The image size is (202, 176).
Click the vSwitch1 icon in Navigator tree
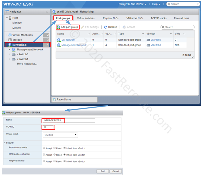[14, 59]
